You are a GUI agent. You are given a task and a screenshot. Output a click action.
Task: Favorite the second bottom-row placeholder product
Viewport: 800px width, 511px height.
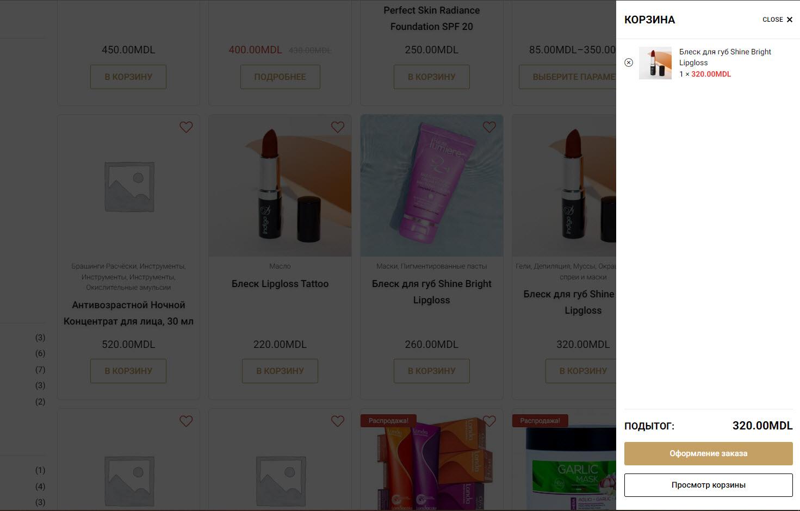pyautogui.click(x=338, y=421)
